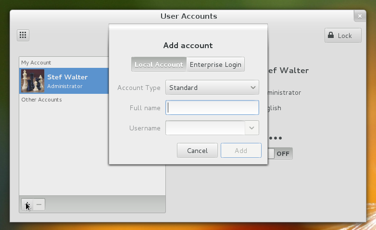Click the "Username" label
This screenshot has width=376, height=230.
click(x=145, y=128)
